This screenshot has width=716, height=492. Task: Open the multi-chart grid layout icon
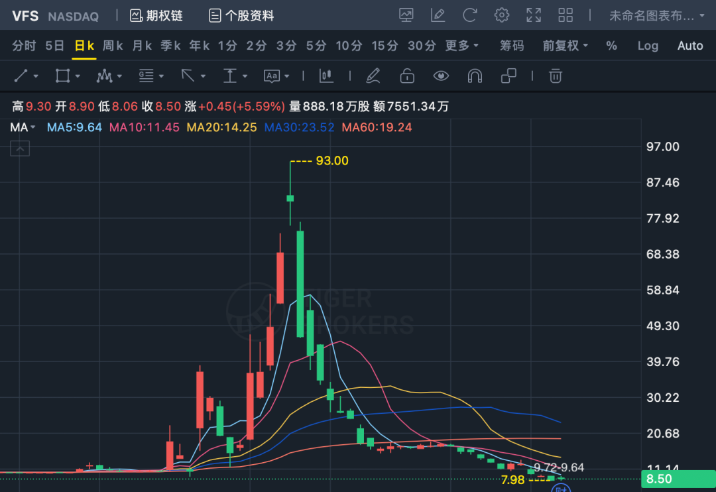point(566,15)
